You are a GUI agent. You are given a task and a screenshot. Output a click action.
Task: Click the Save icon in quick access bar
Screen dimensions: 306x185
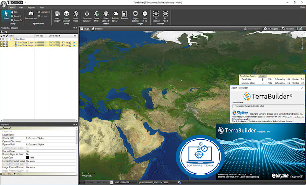(10, 3)
